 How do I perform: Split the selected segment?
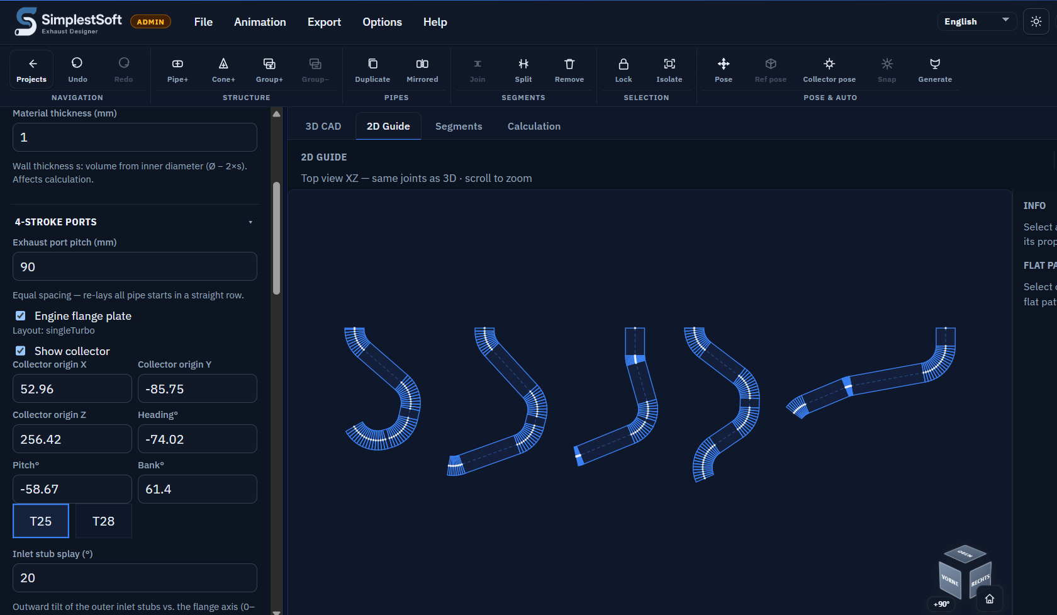[x=523, y=70]
